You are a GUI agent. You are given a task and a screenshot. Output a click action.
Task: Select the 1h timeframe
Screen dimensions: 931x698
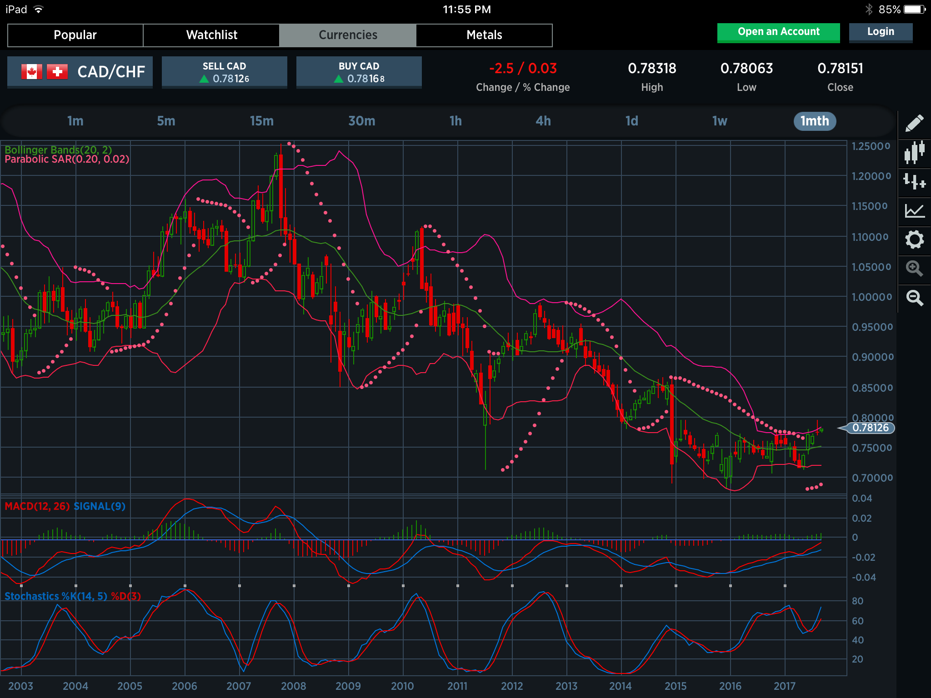pos(455,121)
